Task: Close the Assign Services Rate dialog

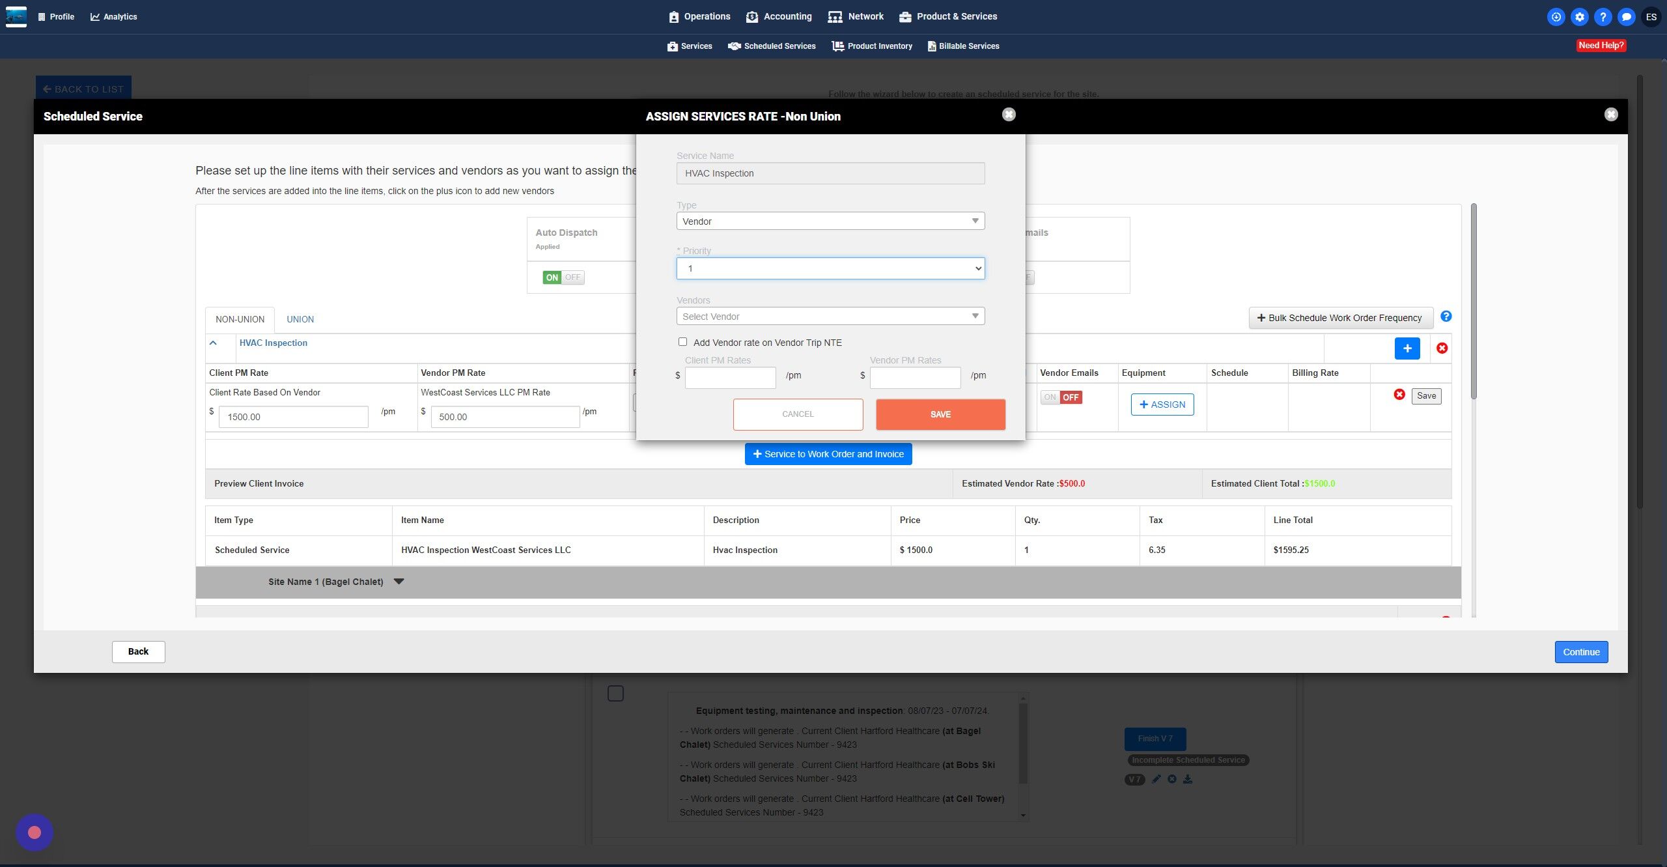Action: [1008, 115]
